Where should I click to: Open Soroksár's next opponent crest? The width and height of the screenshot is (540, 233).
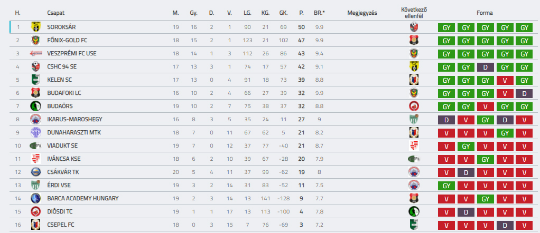[x=414, y=27]
